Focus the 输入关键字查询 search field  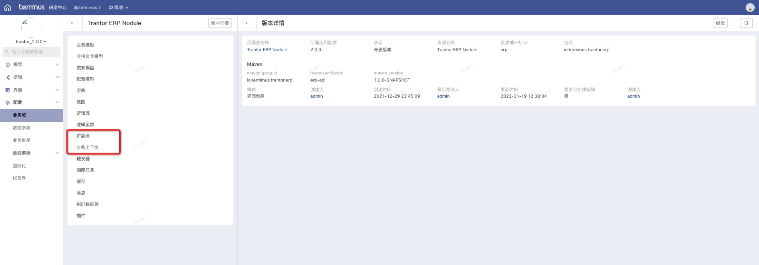(31, 52)
